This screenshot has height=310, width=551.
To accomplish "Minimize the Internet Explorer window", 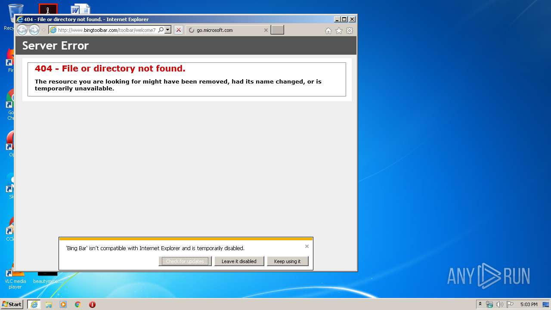I will coord(337,19).
